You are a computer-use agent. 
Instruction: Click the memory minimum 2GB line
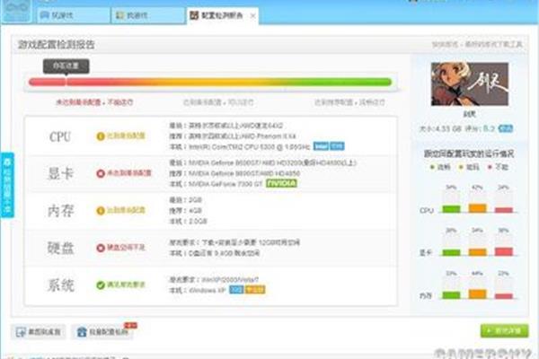186,200
